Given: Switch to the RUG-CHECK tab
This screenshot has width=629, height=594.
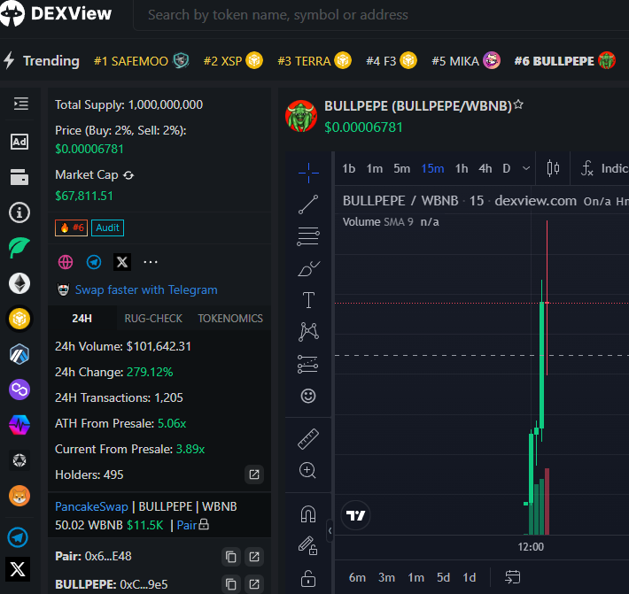Looking at the screenshot, I should click(x=153, y=318).
